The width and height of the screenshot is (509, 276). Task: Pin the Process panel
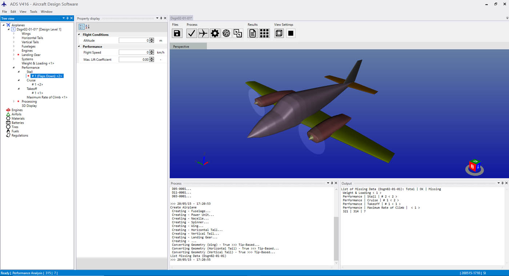click(x=332, y=183)
